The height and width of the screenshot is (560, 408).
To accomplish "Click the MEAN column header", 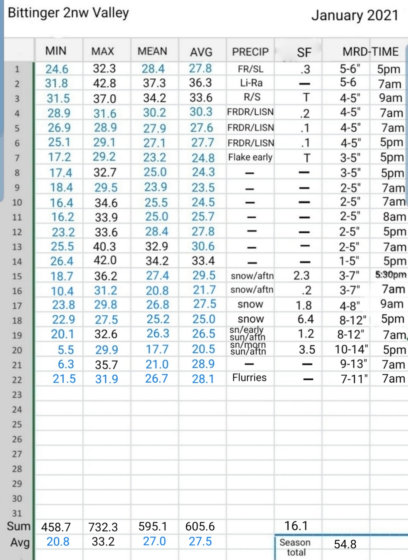I will click(x=152, y=51).
